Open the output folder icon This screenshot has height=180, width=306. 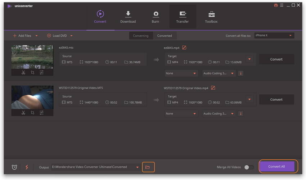[148, 167]
